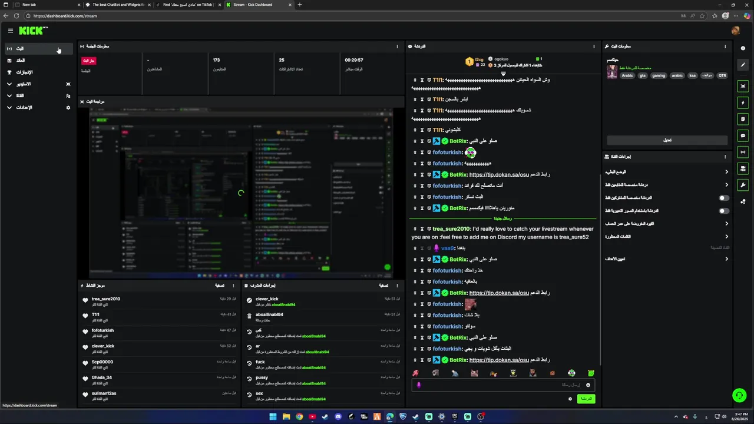The image size is (754, 424).
Task: Select Stream item in left sidebar
Action: point(38,48)
